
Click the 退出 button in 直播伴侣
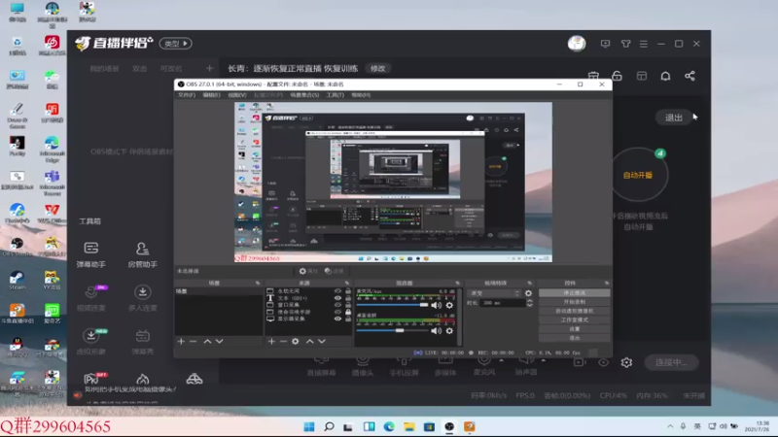click(673, 118)
